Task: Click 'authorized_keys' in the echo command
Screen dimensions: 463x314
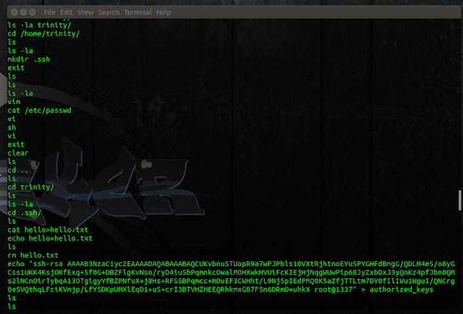Action: pyautogui.click(x=402, y=289)
